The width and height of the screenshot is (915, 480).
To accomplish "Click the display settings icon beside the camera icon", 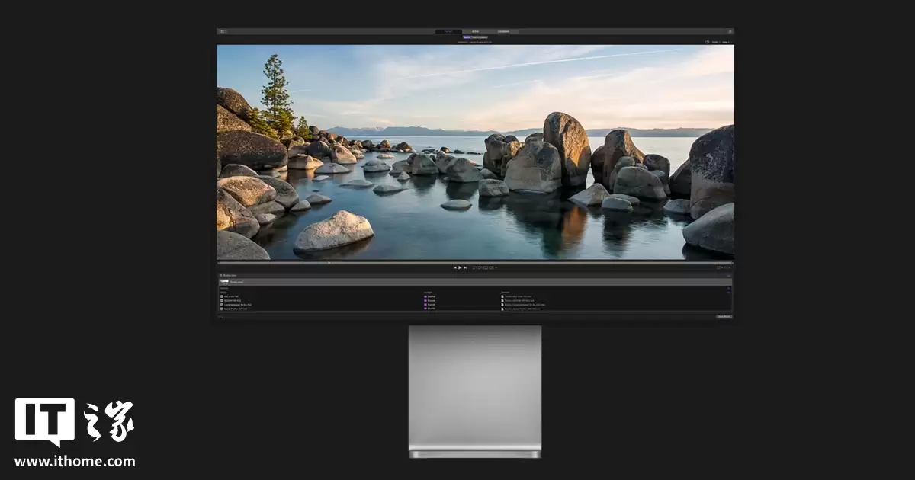I will [716, 41].
